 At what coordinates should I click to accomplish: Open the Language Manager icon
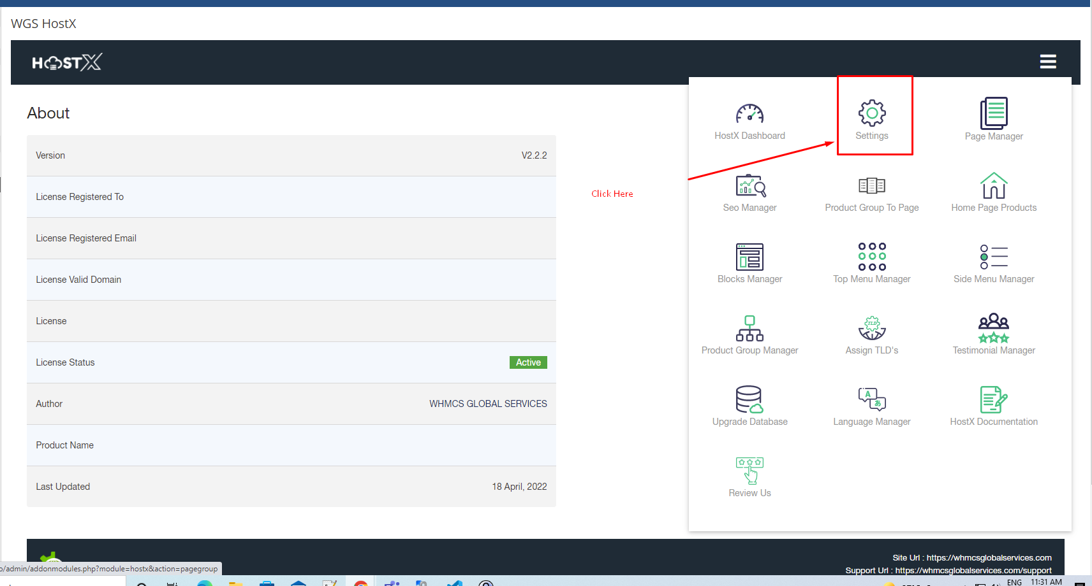point(871,399)
